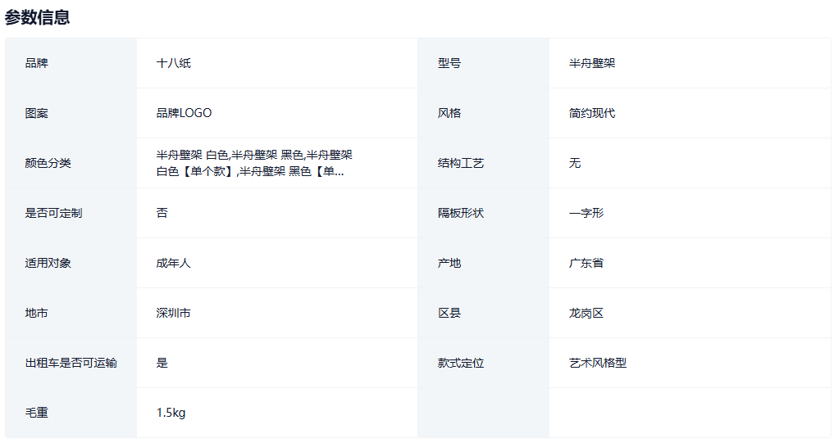The height and width of the screenshot is (443, 839).
Task: Select the 是否可定制 value 否
Action: [162, 213]
